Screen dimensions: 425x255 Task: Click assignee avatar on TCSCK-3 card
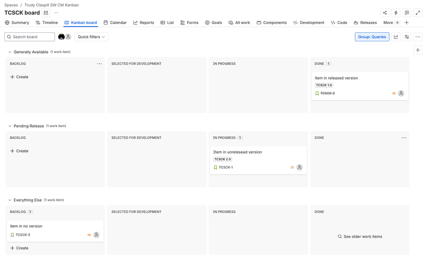pos(96,235)
